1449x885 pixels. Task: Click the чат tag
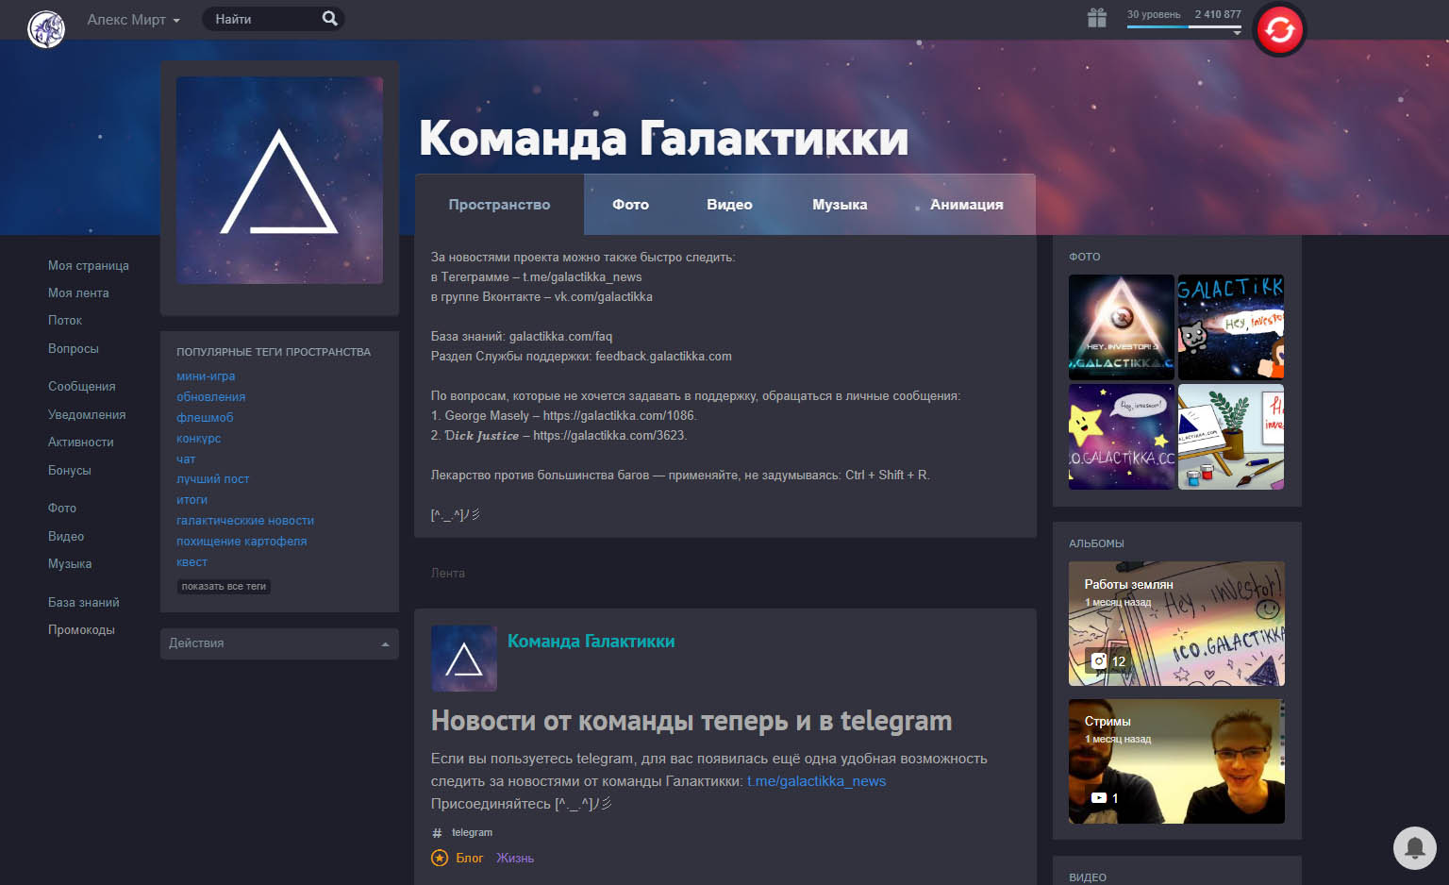pyautogui.click(x=186, y=459)
